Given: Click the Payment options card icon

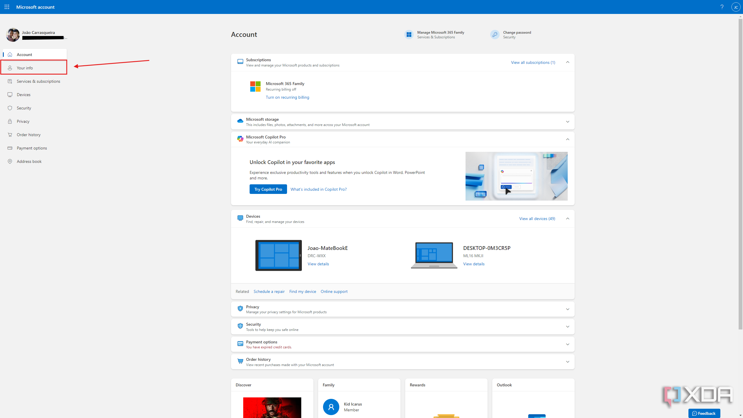Looking at the screenshot, I should pos(10,148).
